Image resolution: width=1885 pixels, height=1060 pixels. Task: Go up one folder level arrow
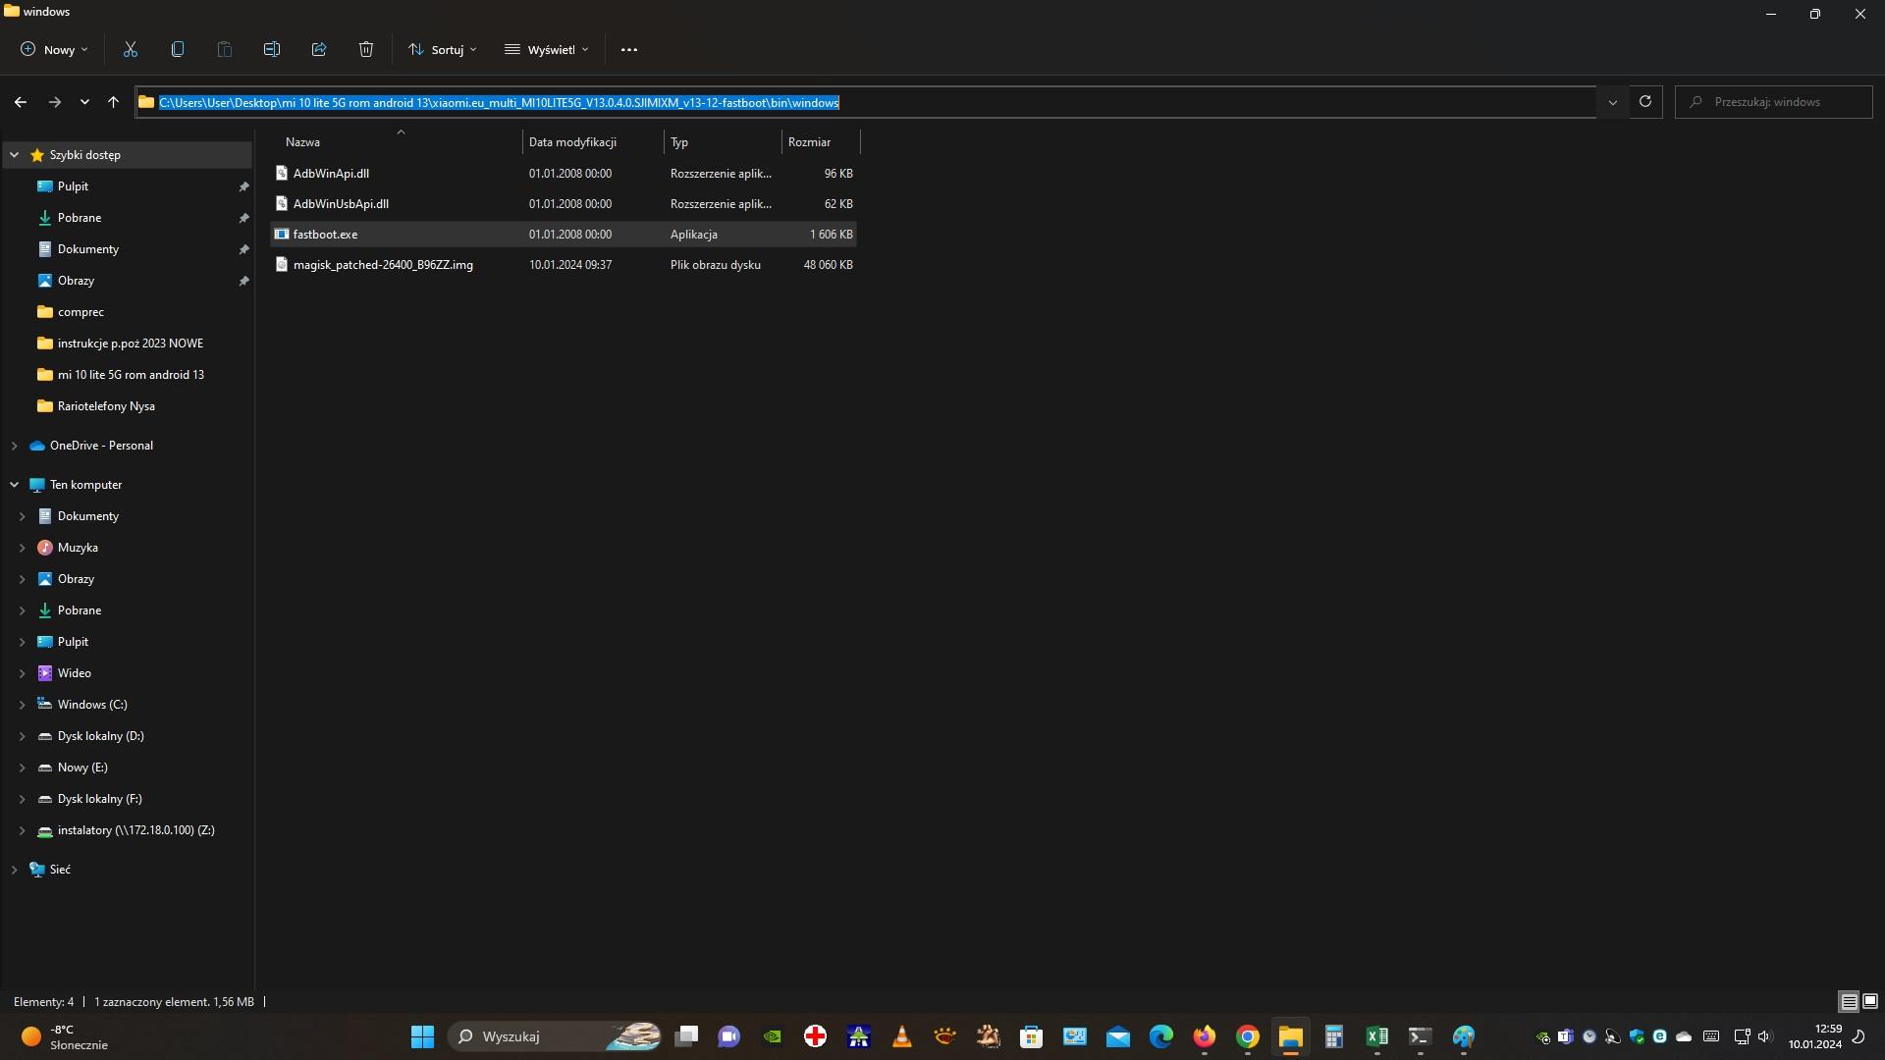pos(113,102)
